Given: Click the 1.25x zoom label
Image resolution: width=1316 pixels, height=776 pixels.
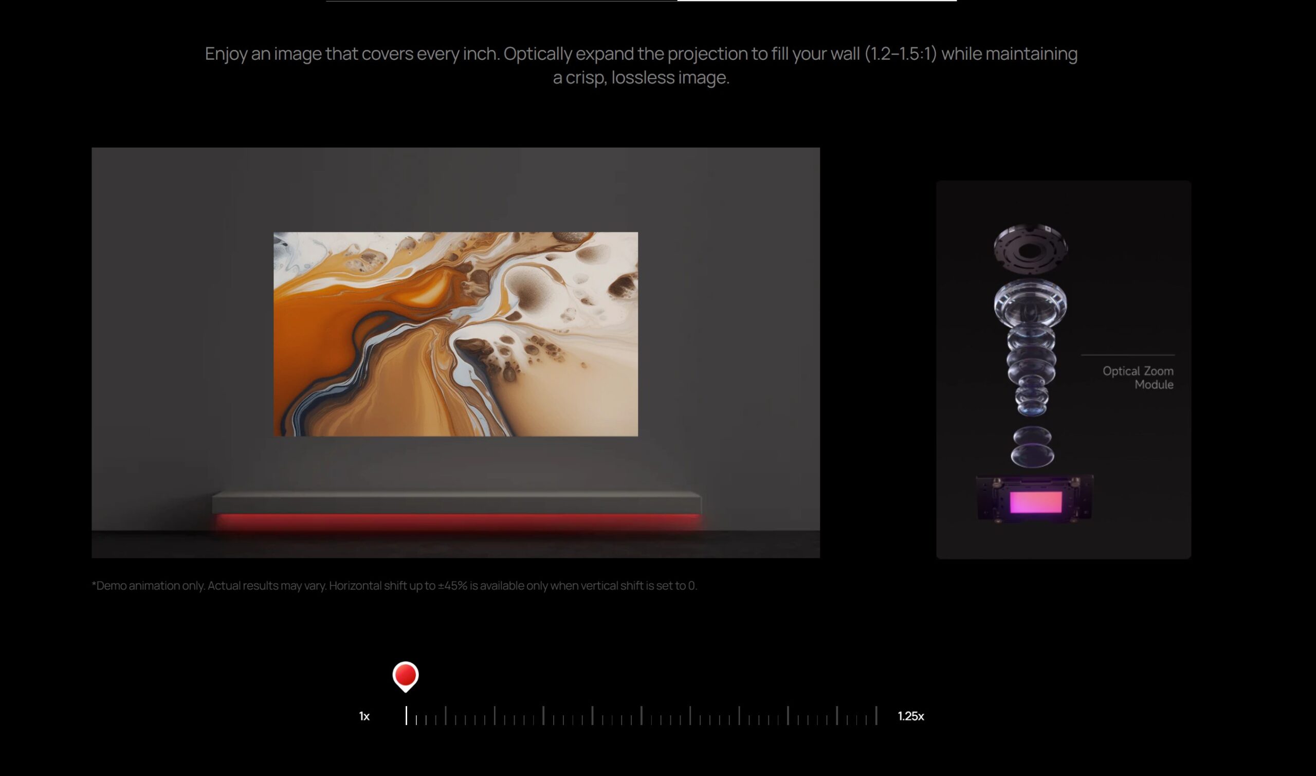Looking at the screenshot, I should tap(910, 716).
